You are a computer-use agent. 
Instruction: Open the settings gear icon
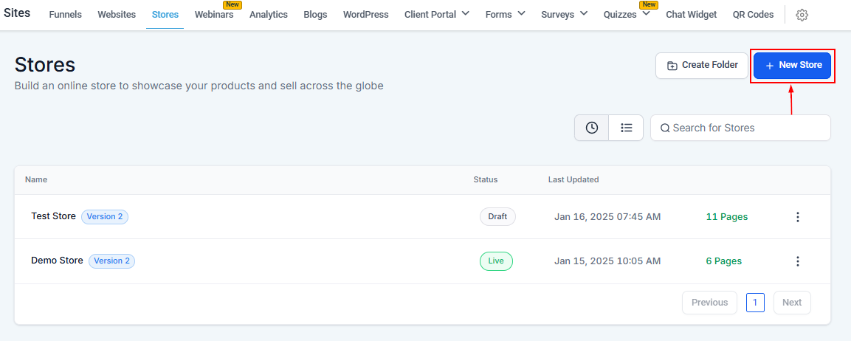click(x=802, y=15)
